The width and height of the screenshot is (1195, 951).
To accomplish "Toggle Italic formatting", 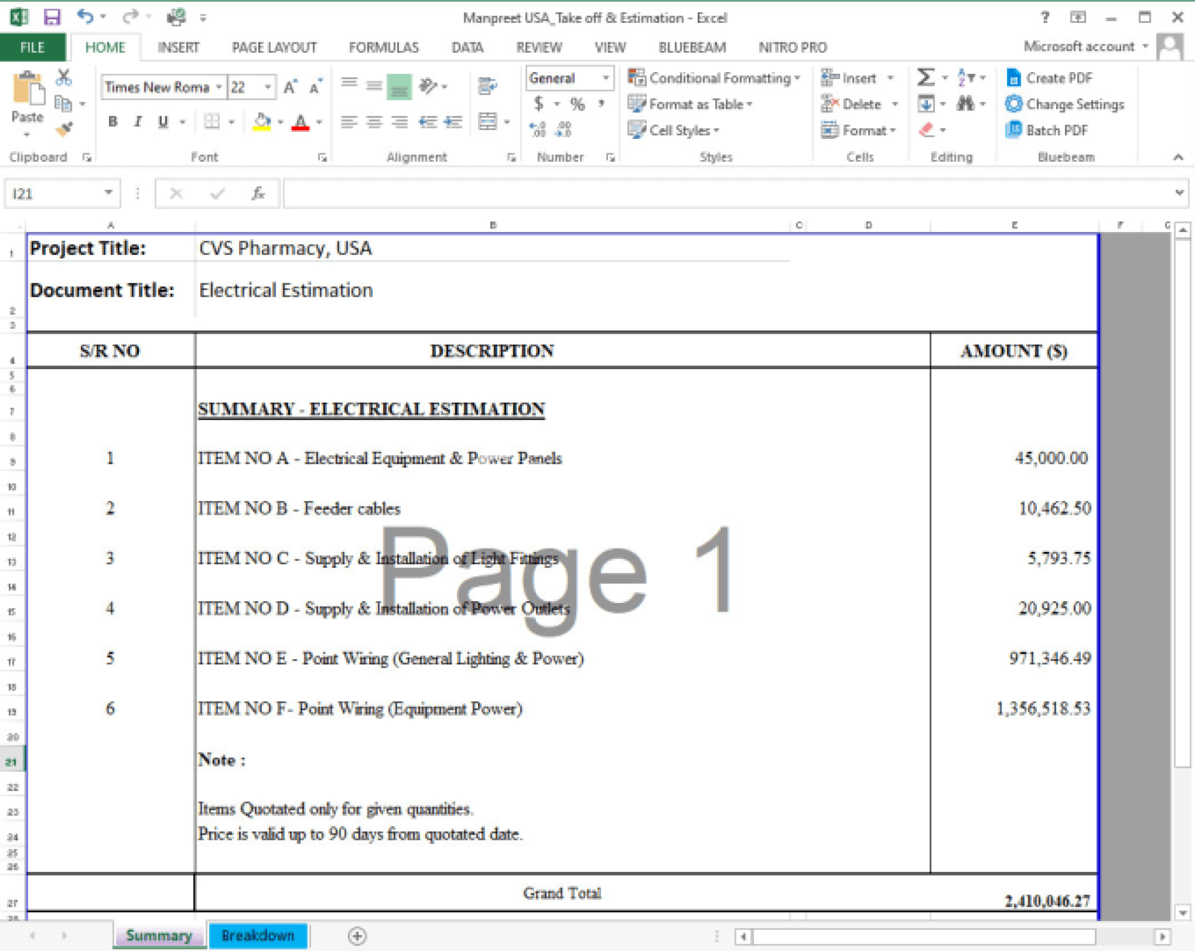I will click(x=138, y=121).
